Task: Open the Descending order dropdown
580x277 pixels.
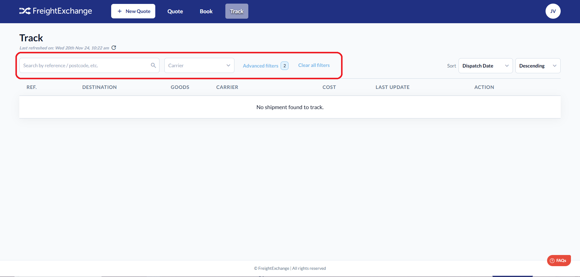Action: (538, 66)
